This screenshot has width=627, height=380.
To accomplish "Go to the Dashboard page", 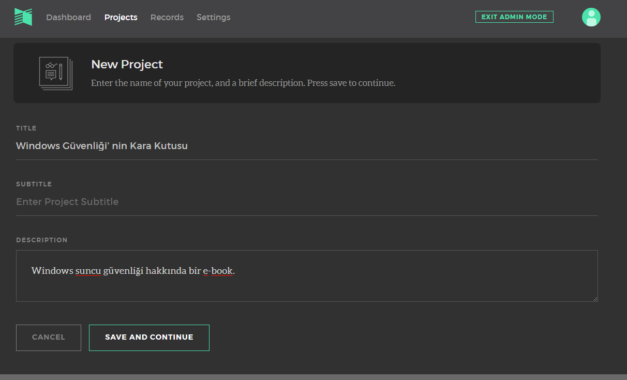I will pos(68,17).
